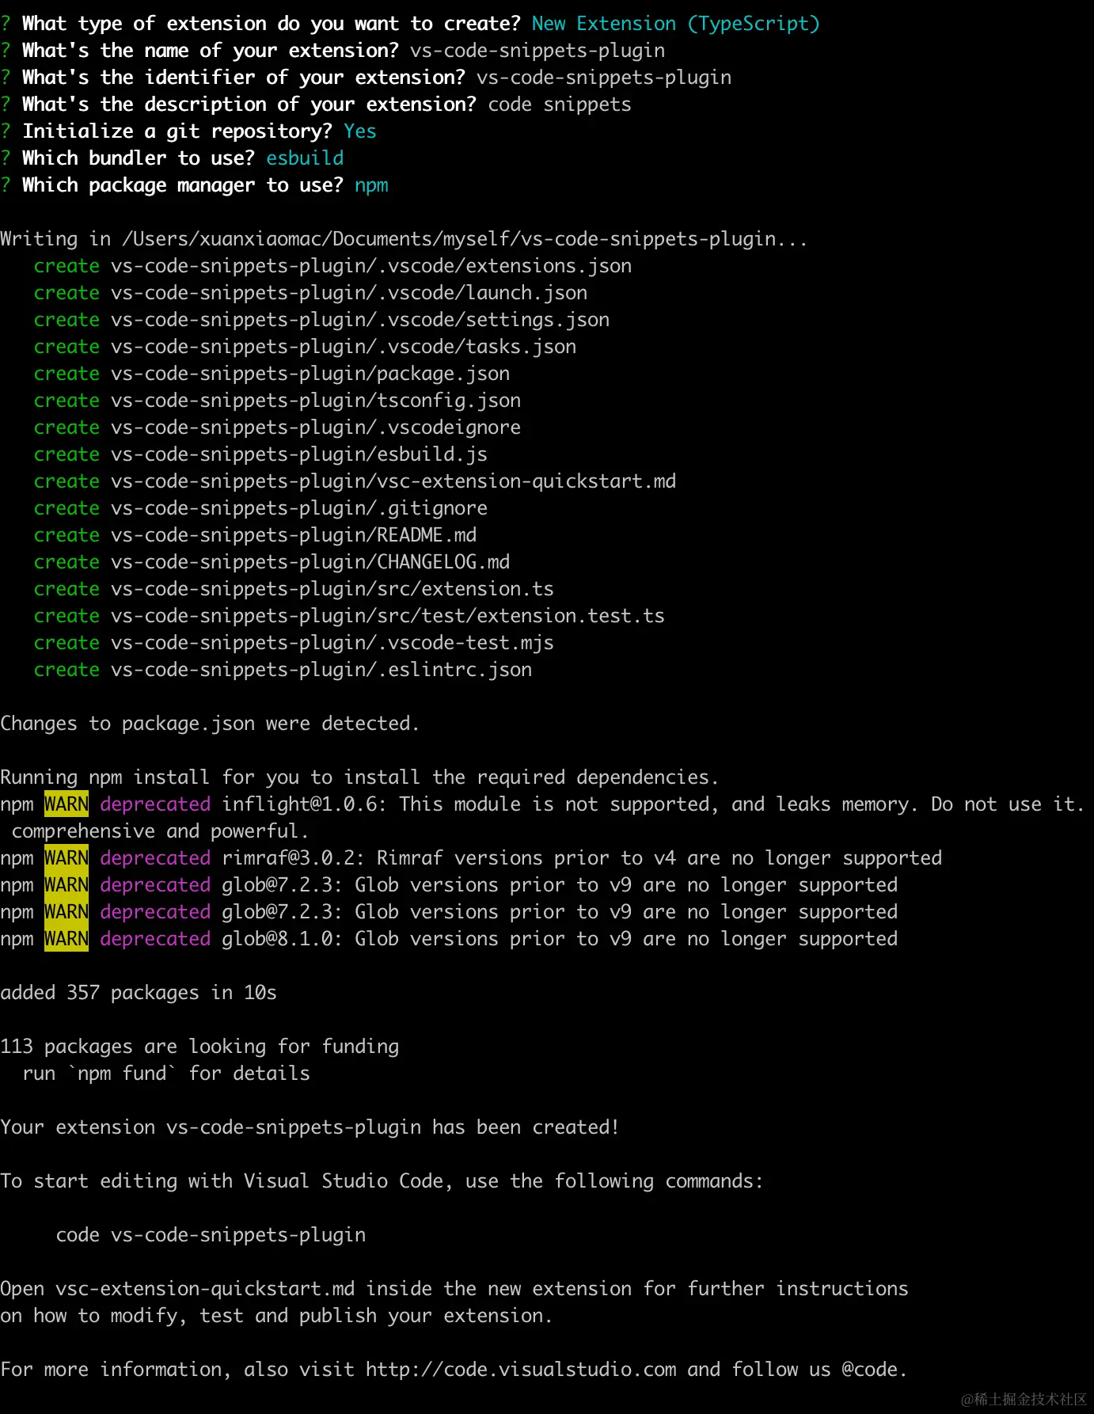Click the 'CHANGELOG.md' create line
This screenshot has width=1094, height=1414.
272,562
